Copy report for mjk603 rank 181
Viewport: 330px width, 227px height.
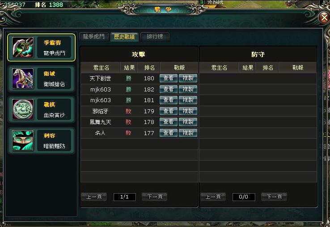(188, 100)
